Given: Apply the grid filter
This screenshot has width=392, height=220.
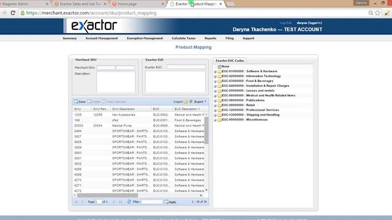Looking at the screenshot, I should click(170, 202).
